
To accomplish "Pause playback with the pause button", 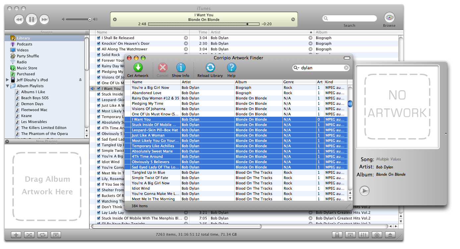I will click(31, 20).
